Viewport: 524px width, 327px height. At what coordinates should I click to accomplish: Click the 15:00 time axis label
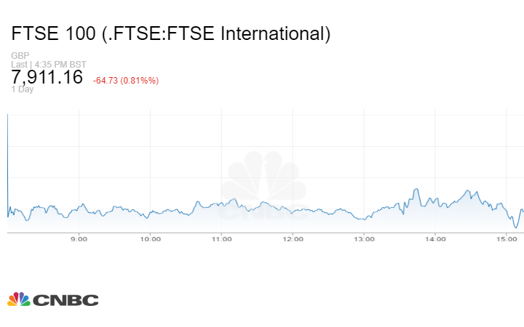[x=507, y=239]
